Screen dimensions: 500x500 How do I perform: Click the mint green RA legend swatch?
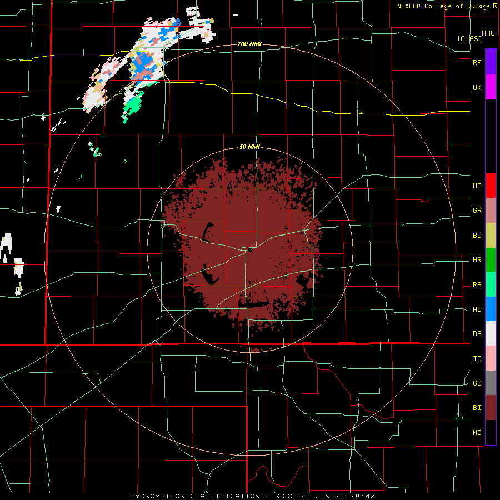coord(491,284)
